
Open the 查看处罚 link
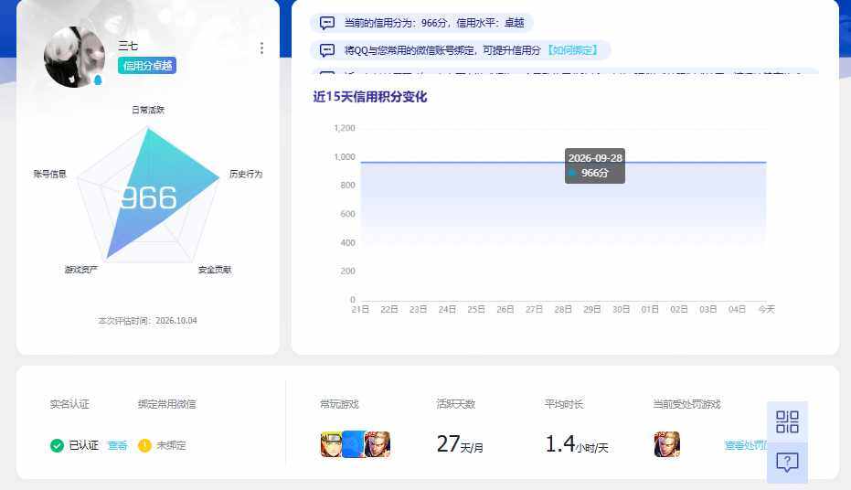coord(746,445)
